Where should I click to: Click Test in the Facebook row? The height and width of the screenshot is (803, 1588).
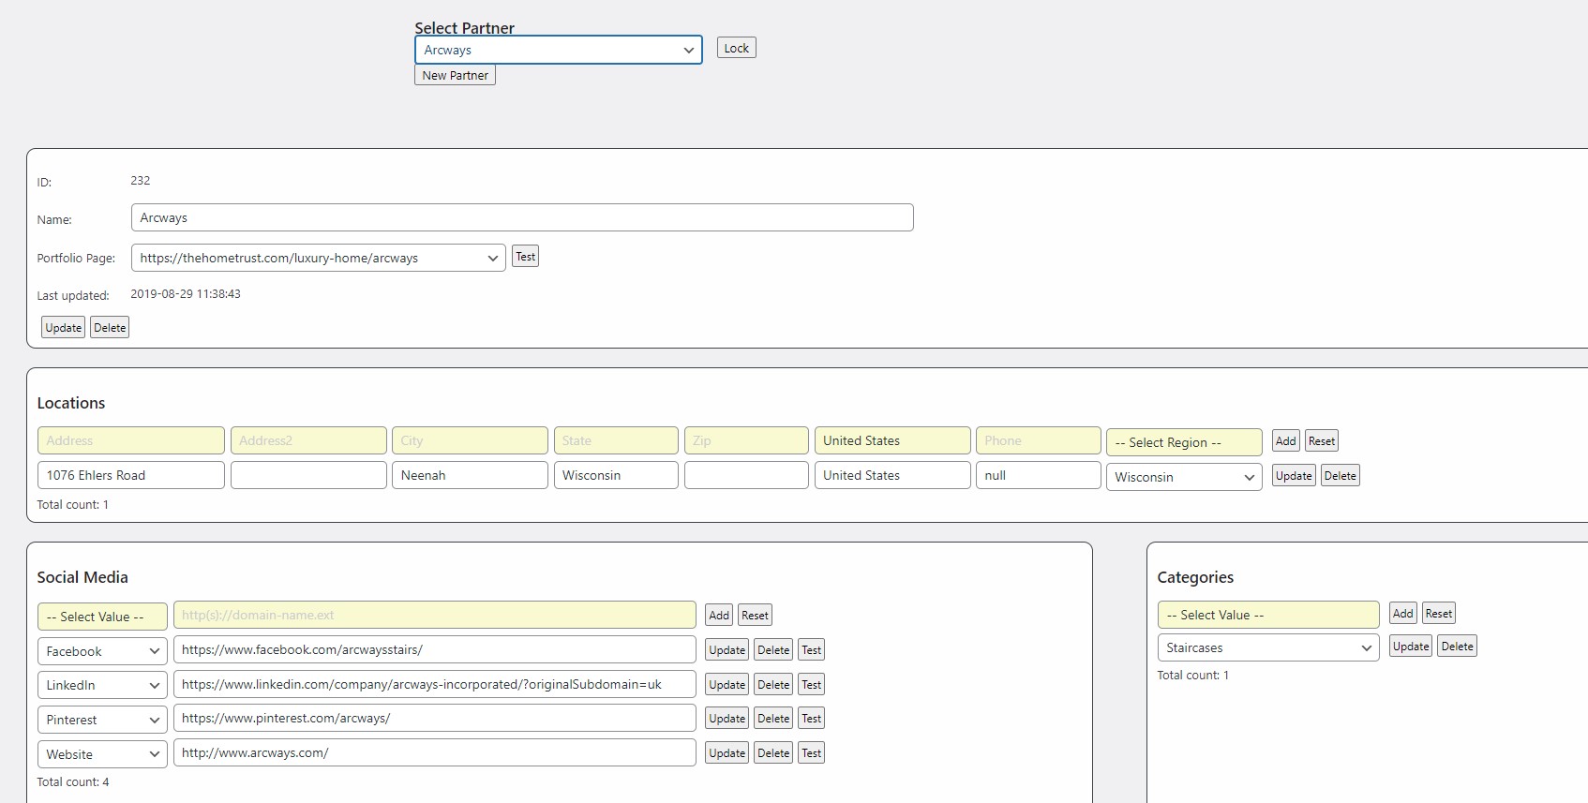[x=811, y=649]
